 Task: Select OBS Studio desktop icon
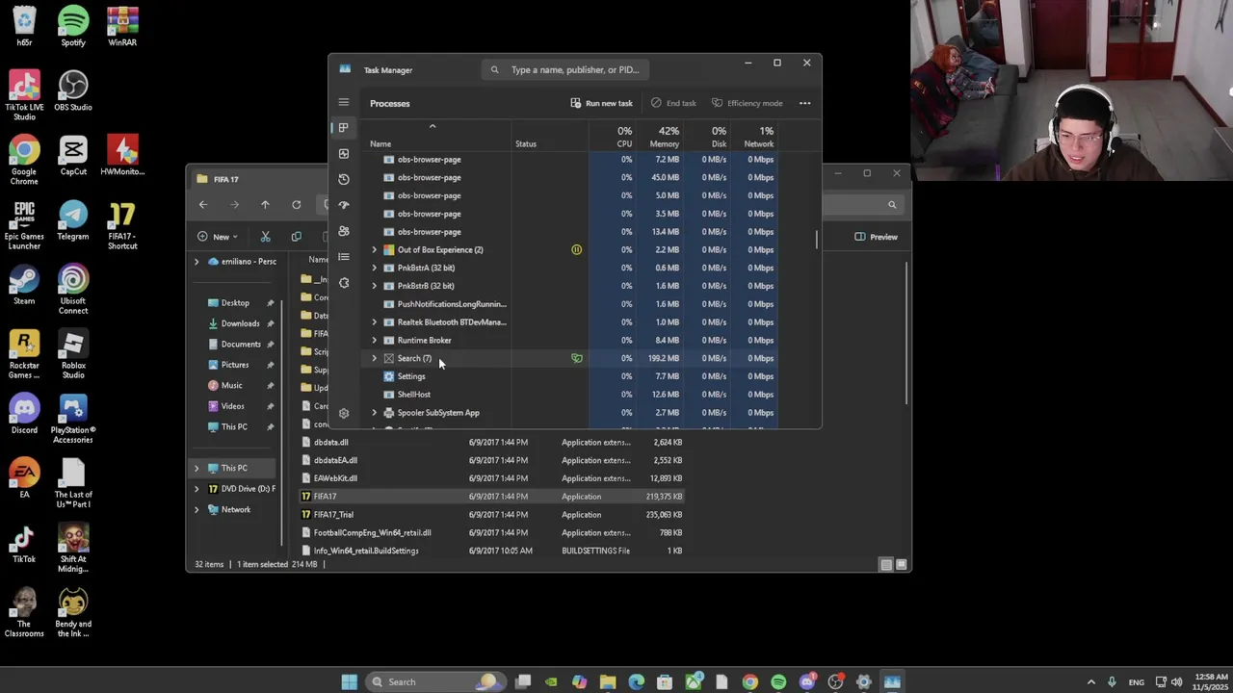73,91
